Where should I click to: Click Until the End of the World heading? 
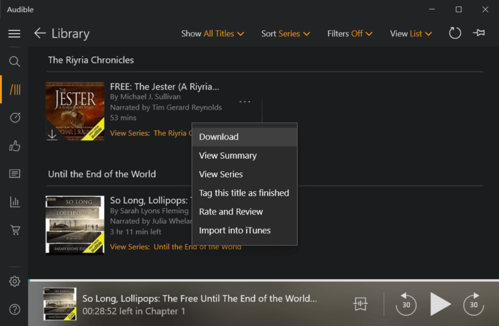[102, 174]
